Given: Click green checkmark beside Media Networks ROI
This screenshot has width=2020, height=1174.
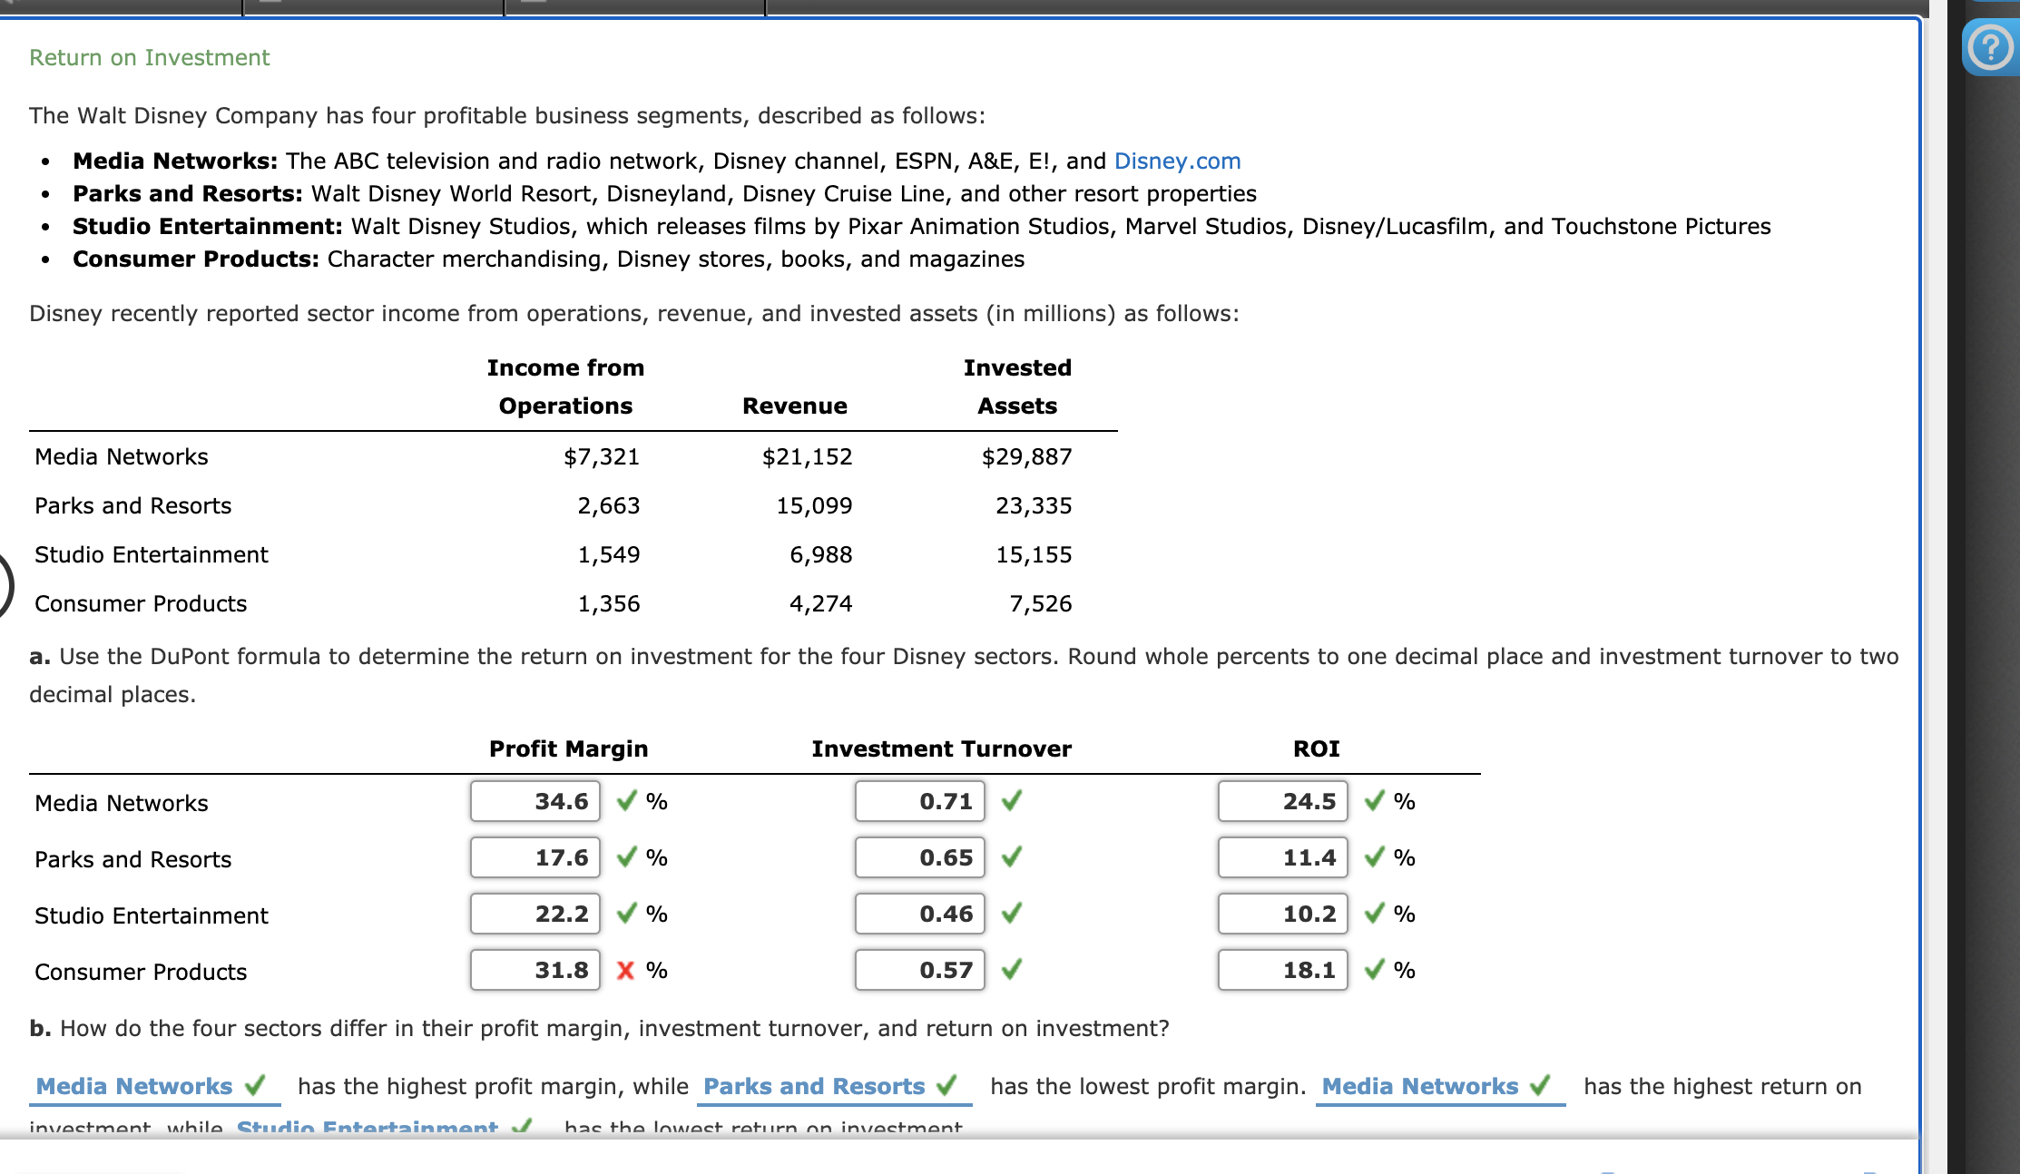Looking at the screenshot, I should pos(1375,800).
